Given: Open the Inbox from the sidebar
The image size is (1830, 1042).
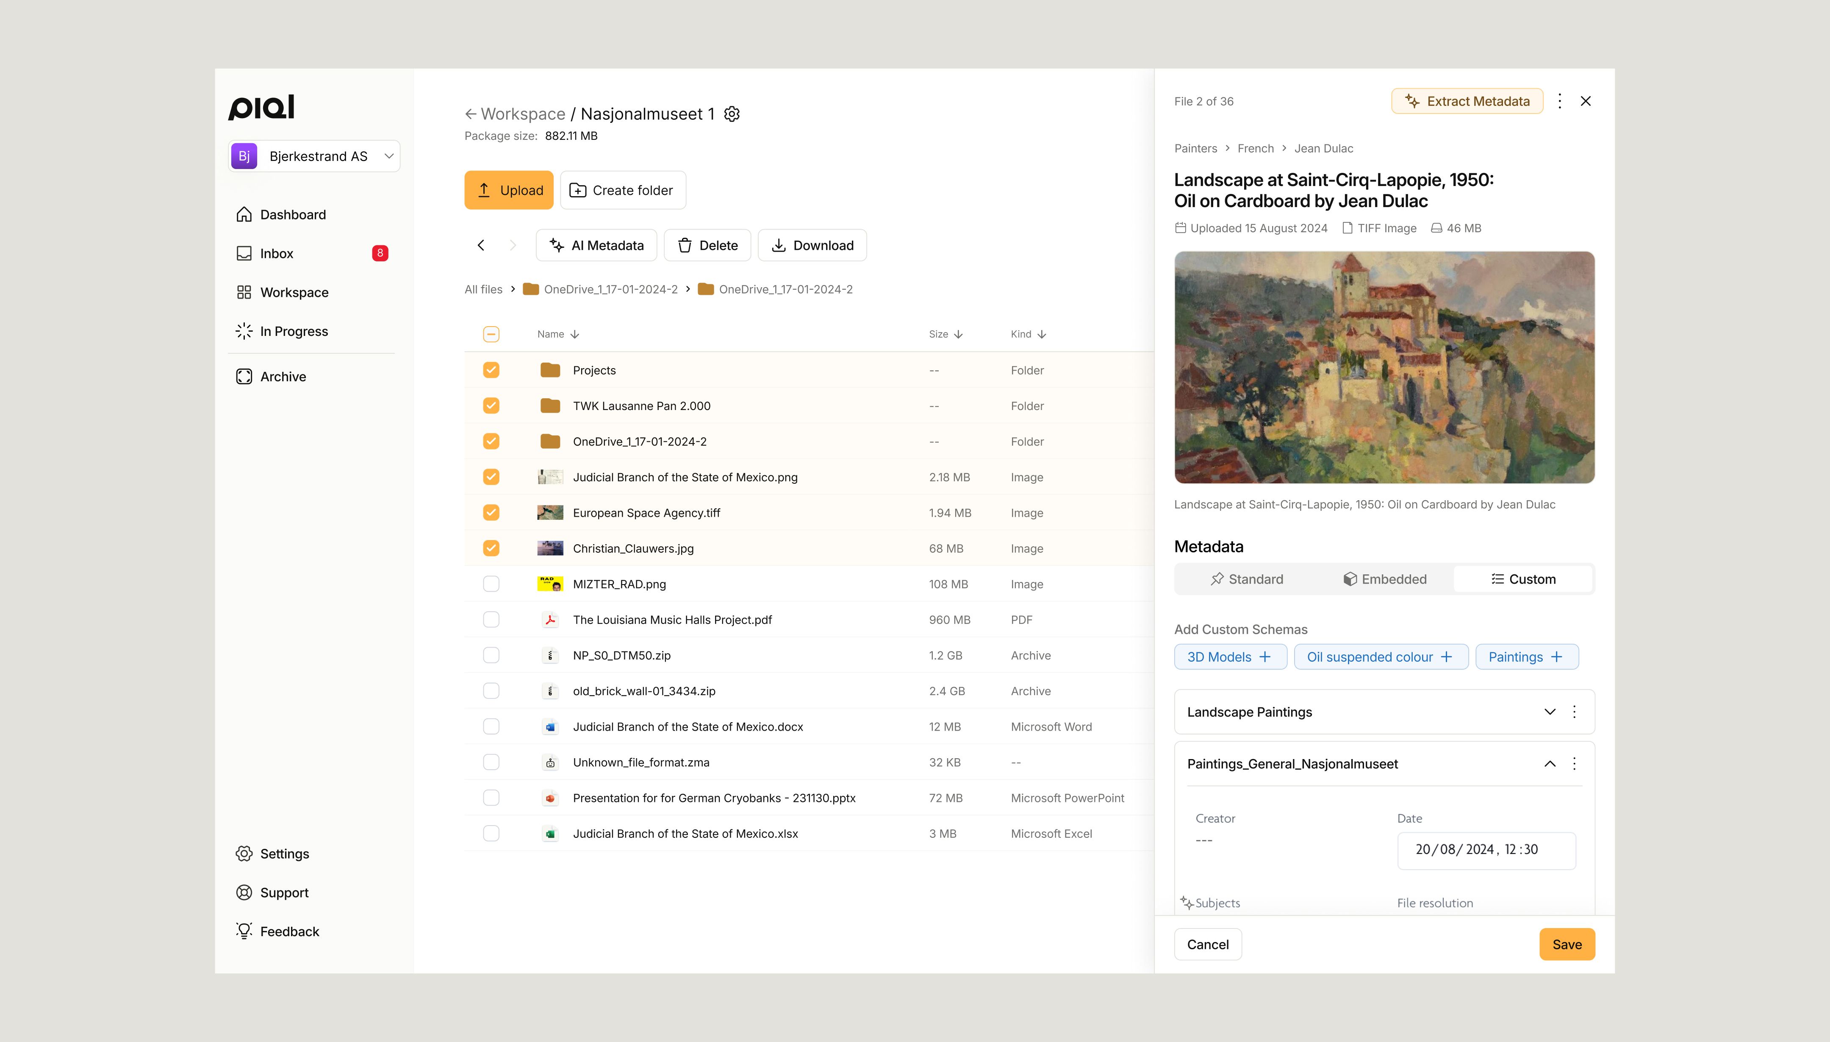Looking at the screenshot, I should (x=276, y=253).
